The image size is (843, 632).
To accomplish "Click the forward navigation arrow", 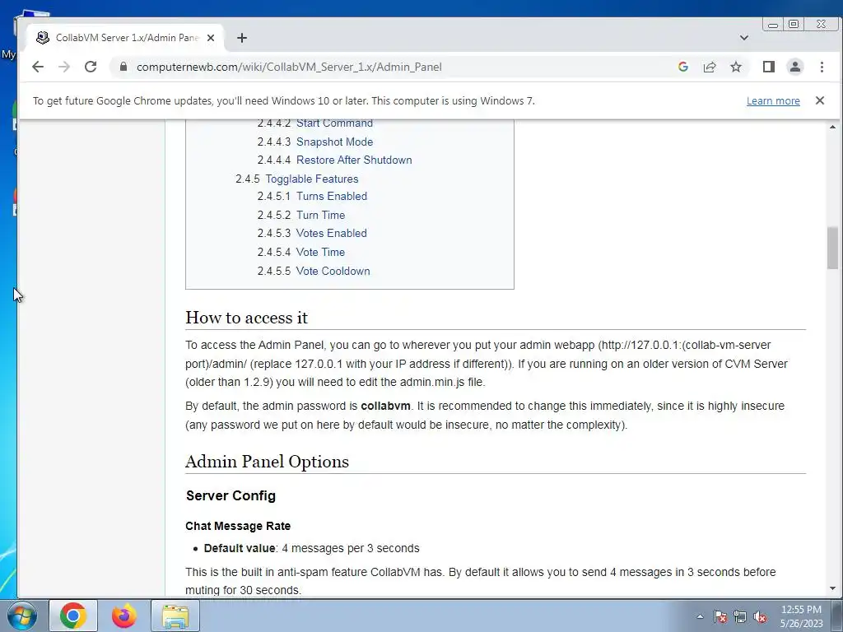I will pos(64,67).
